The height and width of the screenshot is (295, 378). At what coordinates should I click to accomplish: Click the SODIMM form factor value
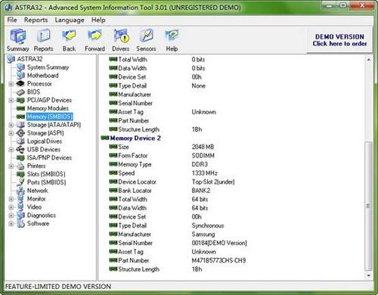pos(203,156)
